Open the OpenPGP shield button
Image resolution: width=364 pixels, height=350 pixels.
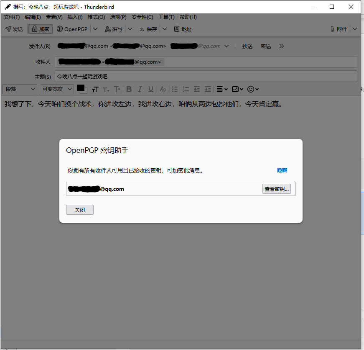click(x=73, y=29)
